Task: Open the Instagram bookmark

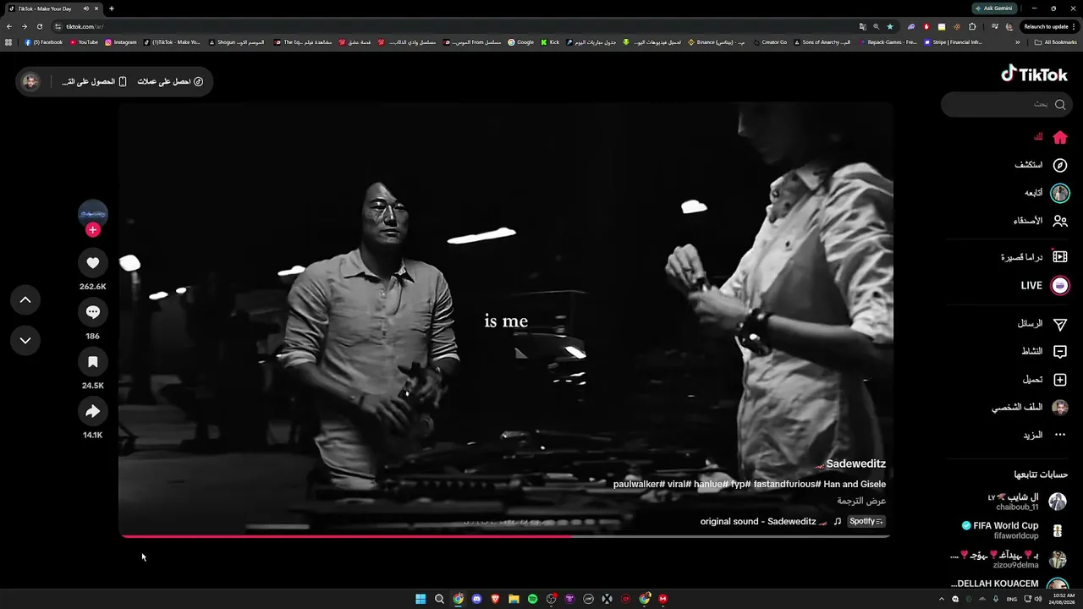Action: (x=121, y=42)
